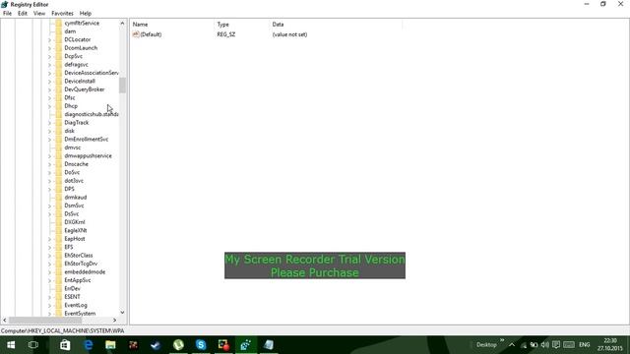Select the EhStorClass key
630x354 pixels.
click(79, 256)
